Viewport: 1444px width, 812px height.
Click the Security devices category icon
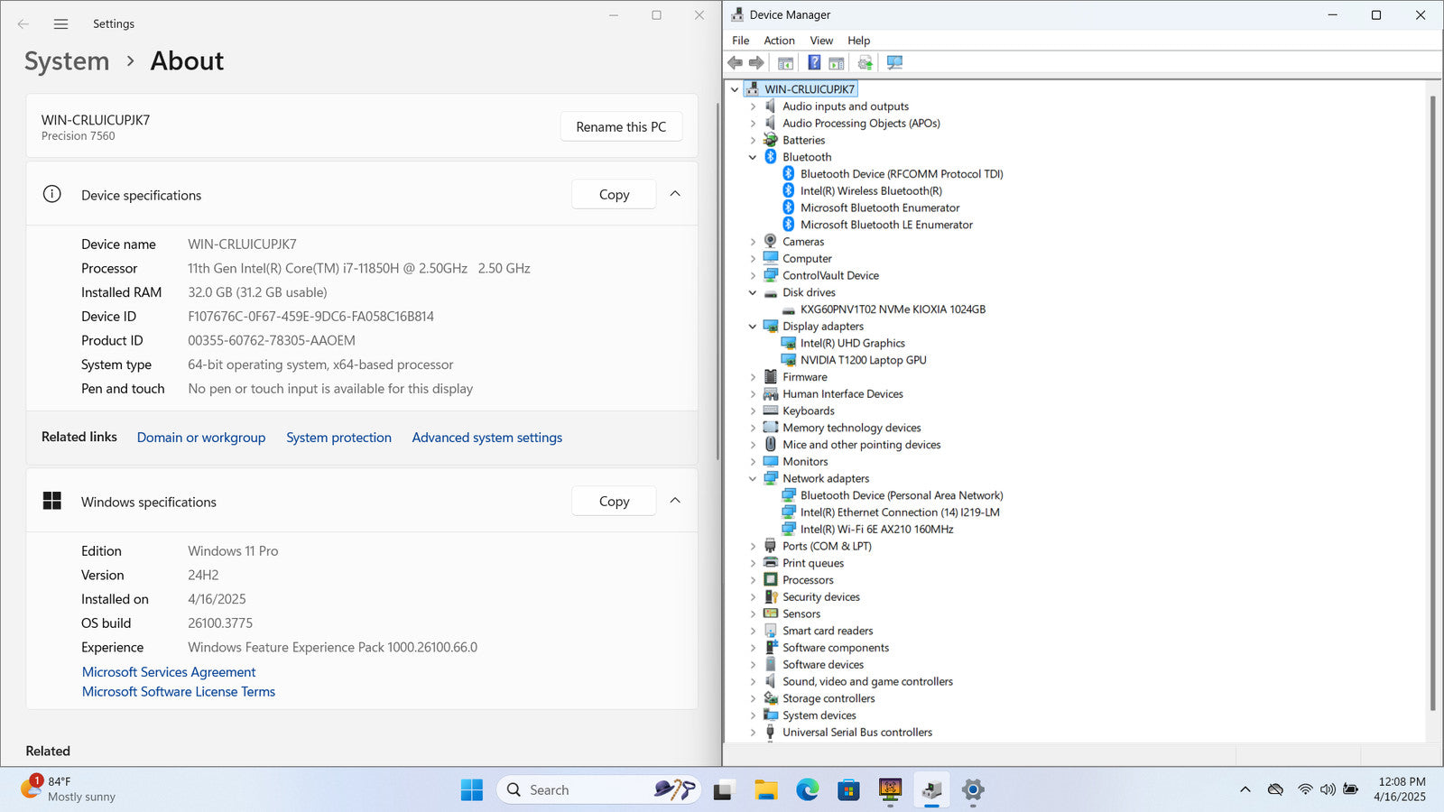click(771, 596)
